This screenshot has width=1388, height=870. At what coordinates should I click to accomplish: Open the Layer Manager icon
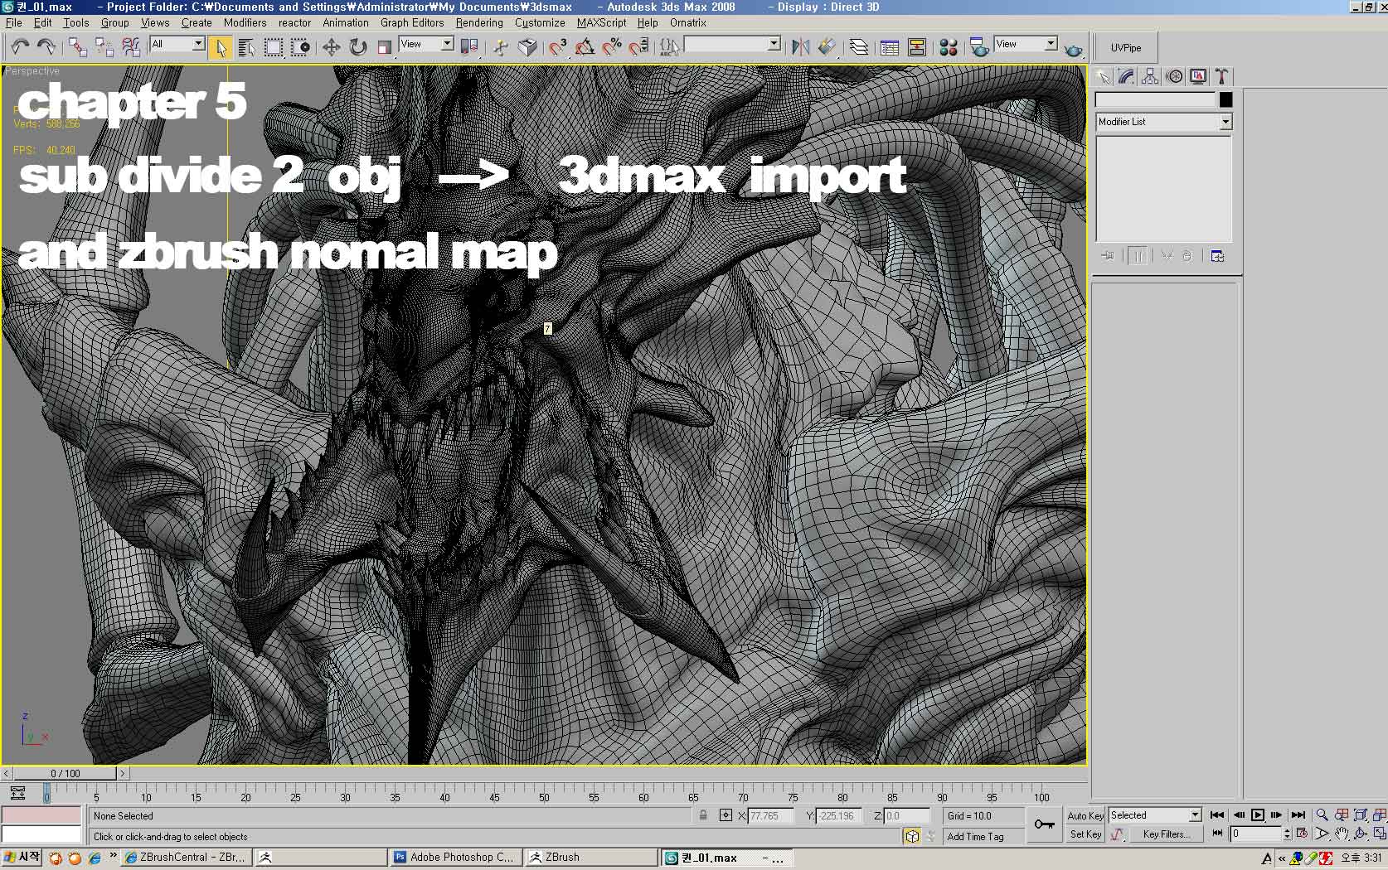point(858,47)
